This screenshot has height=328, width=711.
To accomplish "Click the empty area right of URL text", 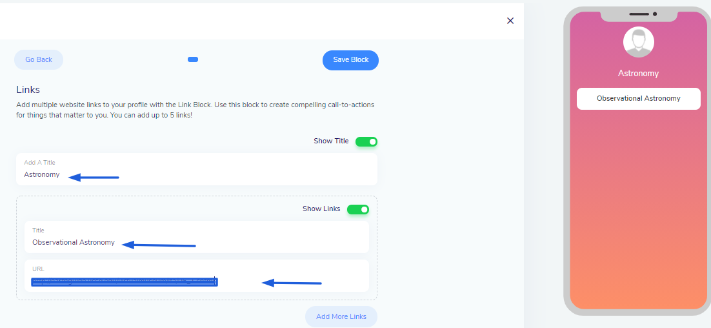I will (x=342, y=282).
